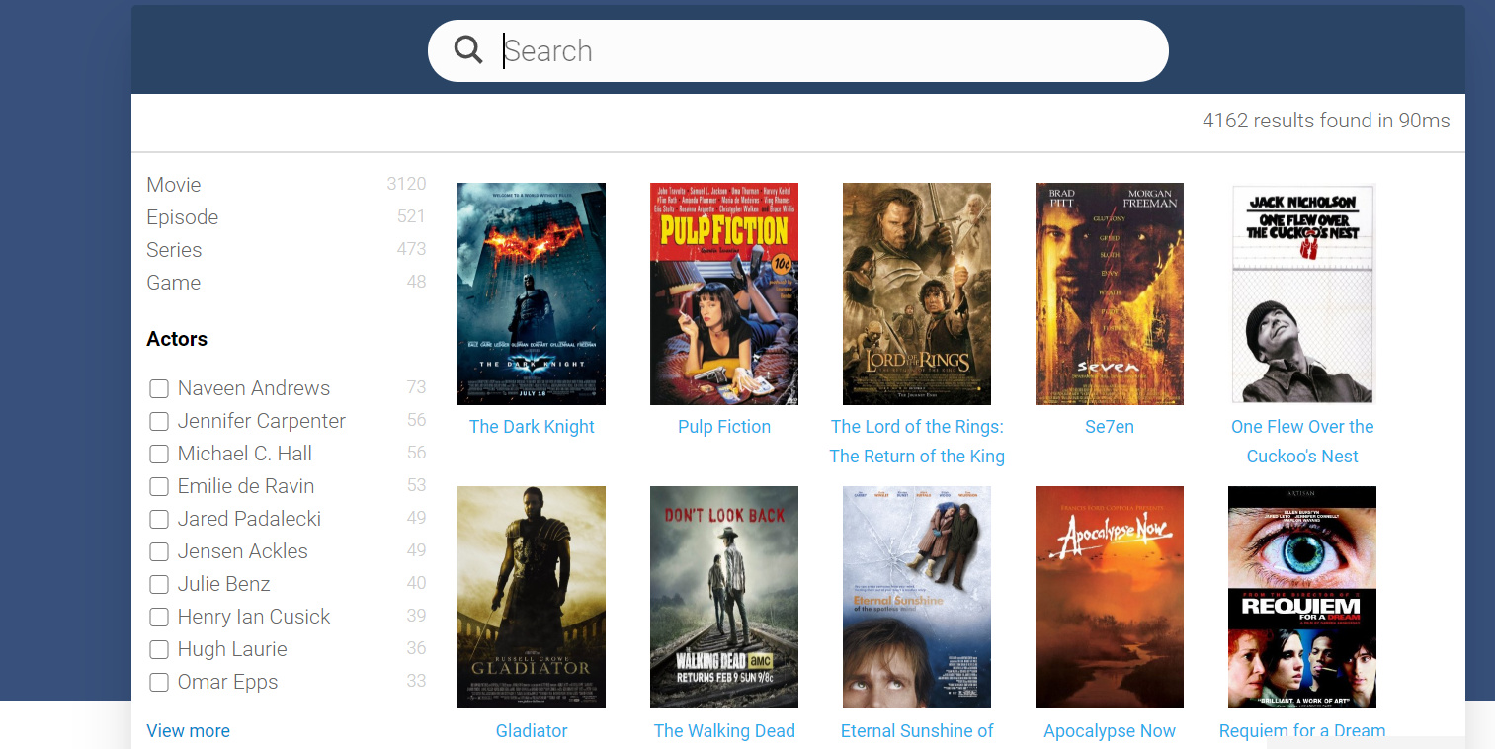Open The Walking Dead title link

point(724,731)
